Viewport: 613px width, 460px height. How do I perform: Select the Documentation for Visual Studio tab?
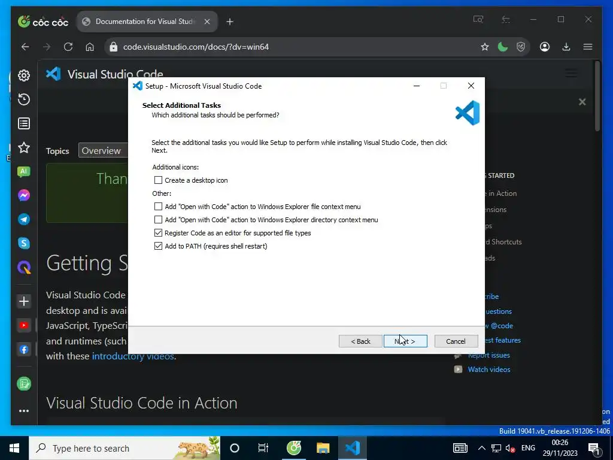click(x=147, y=22)
